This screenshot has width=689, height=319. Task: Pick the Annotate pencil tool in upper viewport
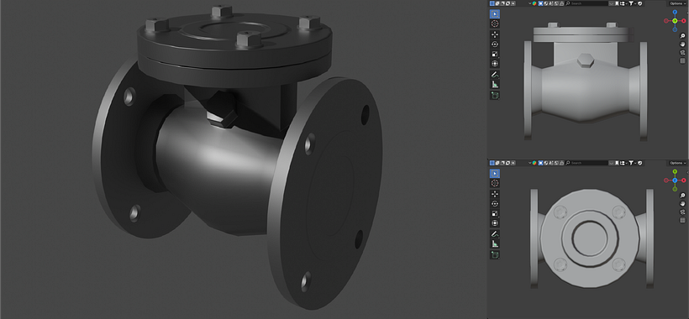point(495,75)
